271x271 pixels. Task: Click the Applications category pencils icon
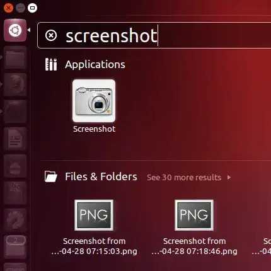tap(51, 64)
